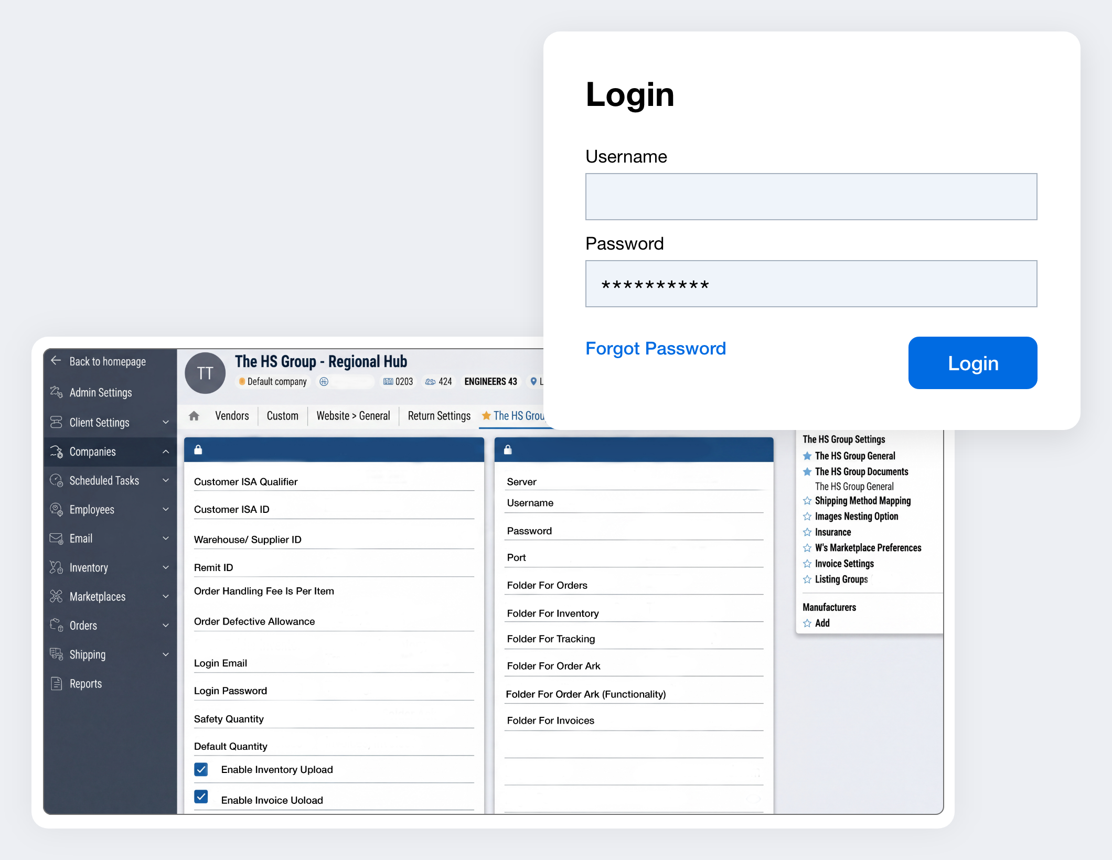Switch to the Vendors tab
The height and width of the screenshot is (860, 1112).
tap(232, 416)
